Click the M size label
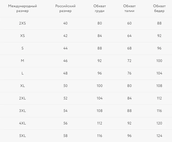This screenshot has width=172, height=142. pos(23,61)
